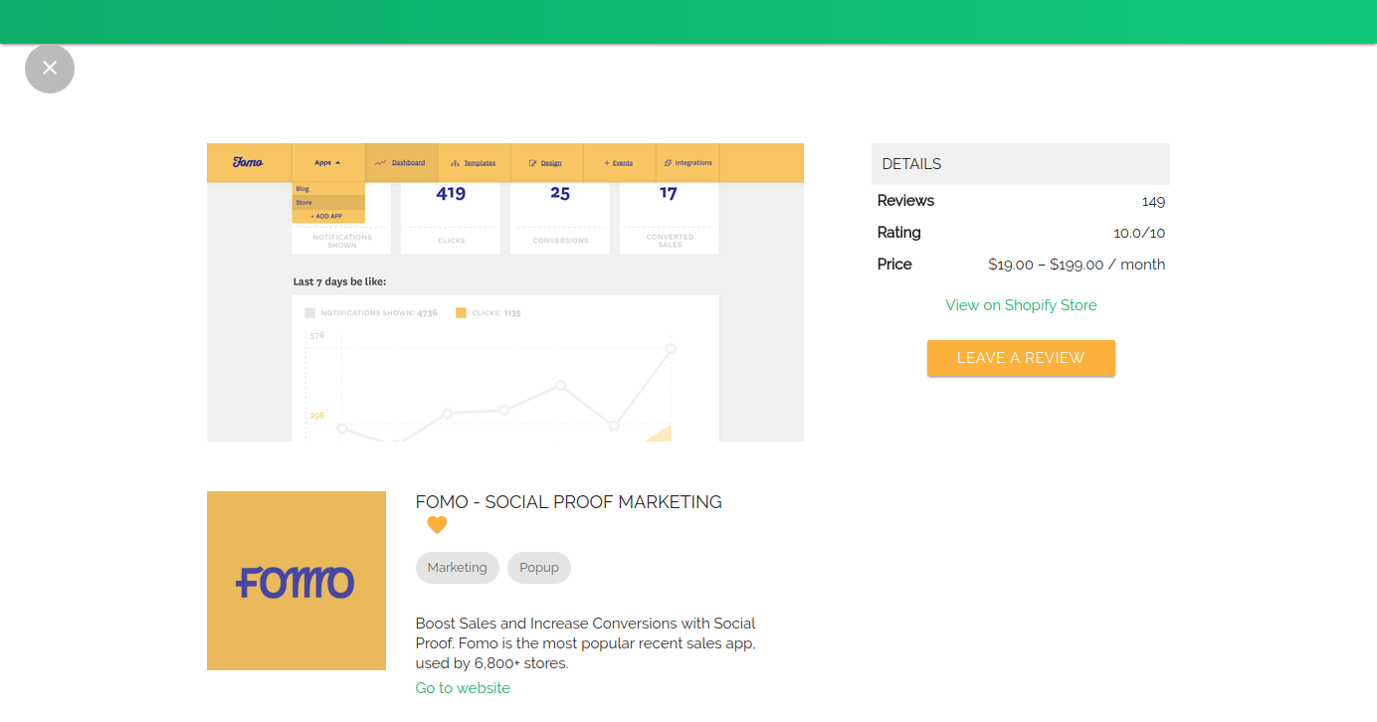Select the Popup tag
The image size is (1377, 722).
pos(539,568)
